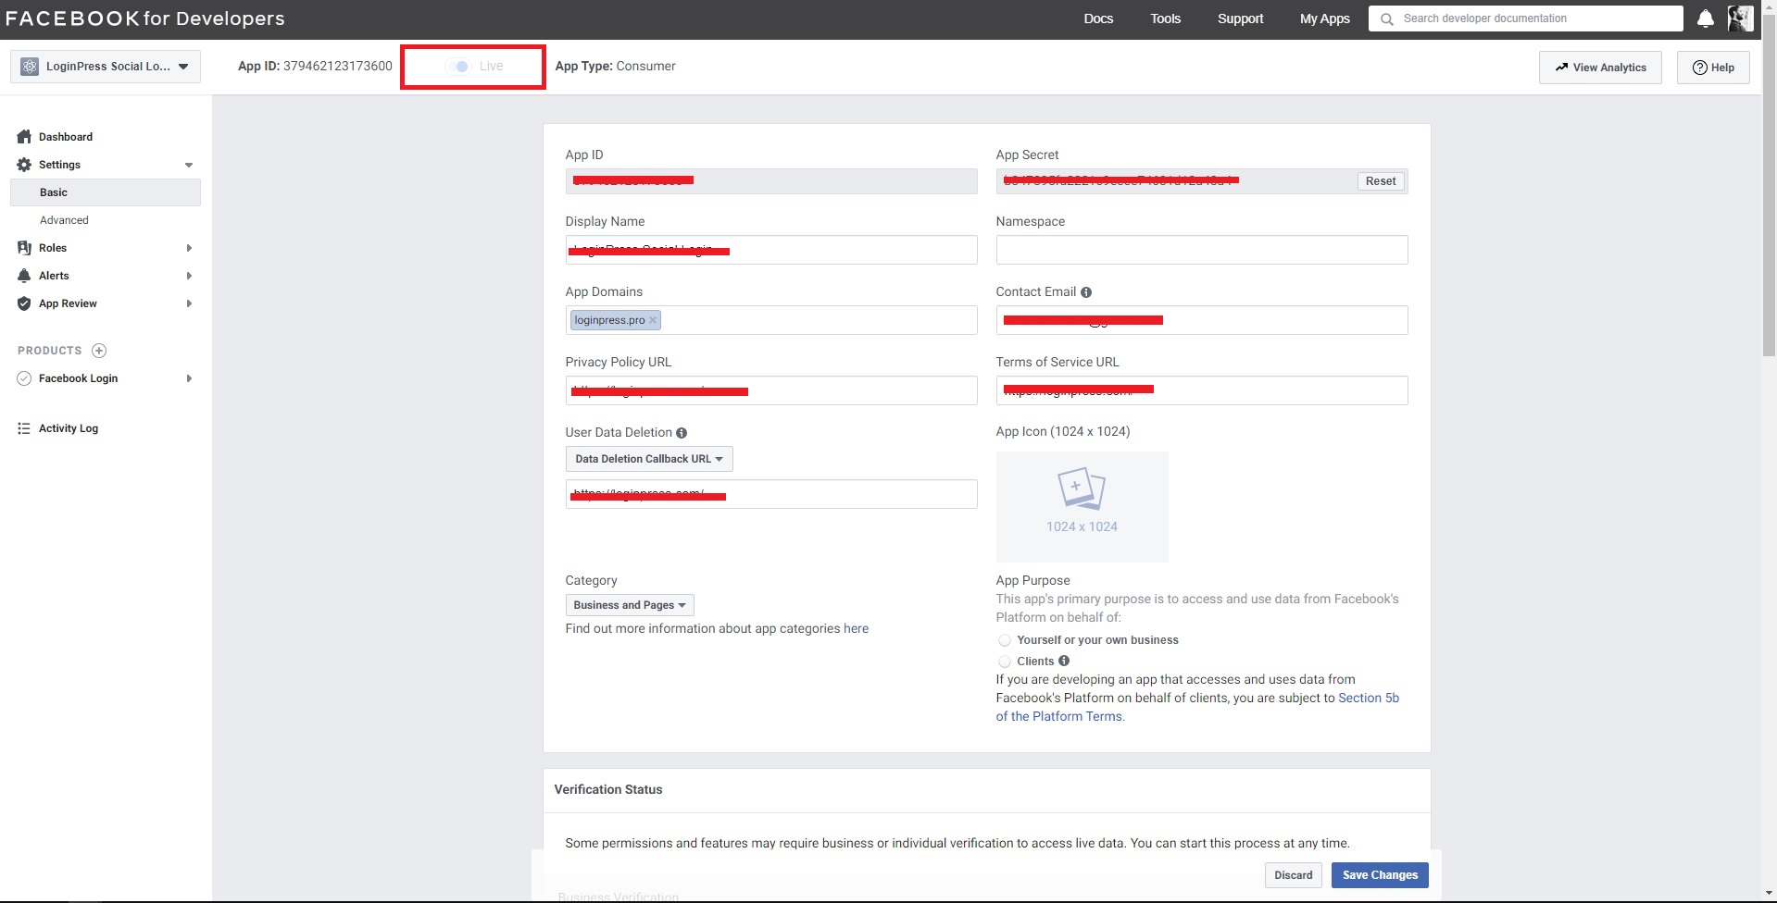Open the Business and Pages category dropdown
Screen dimensions: 1777x903
(630, 605)
